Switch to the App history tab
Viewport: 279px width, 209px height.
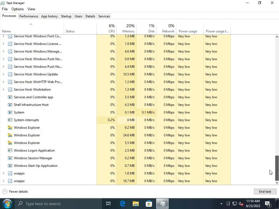pos(50,16)
